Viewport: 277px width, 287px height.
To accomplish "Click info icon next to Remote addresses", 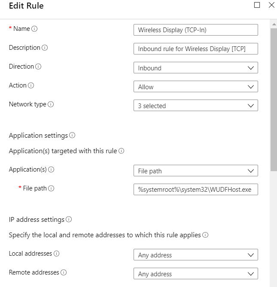I will [64, 272].
